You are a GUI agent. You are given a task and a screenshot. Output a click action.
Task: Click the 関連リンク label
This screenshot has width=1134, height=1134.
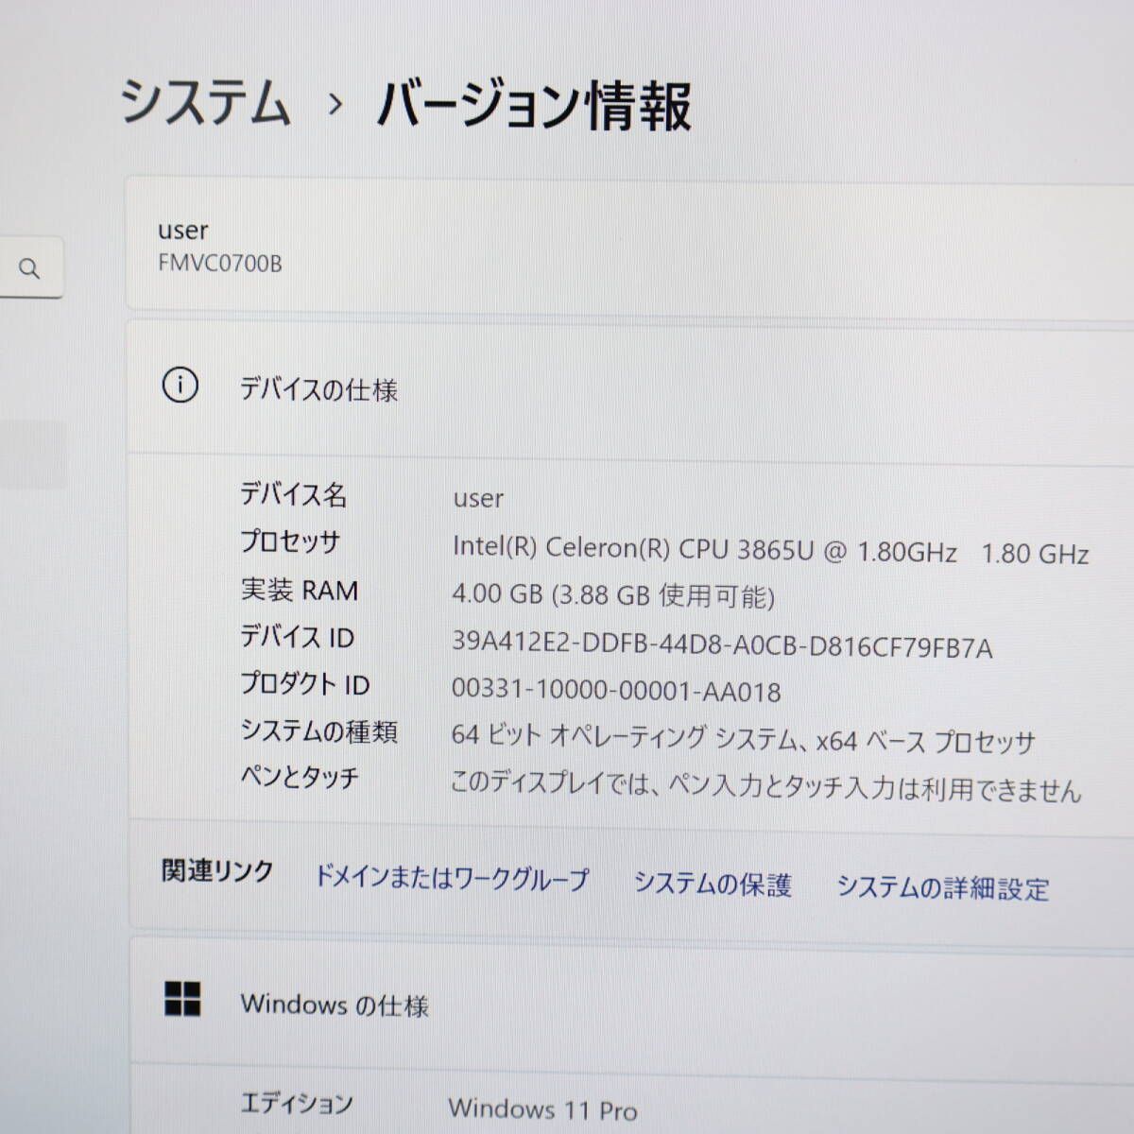click(x=217, y=870)
